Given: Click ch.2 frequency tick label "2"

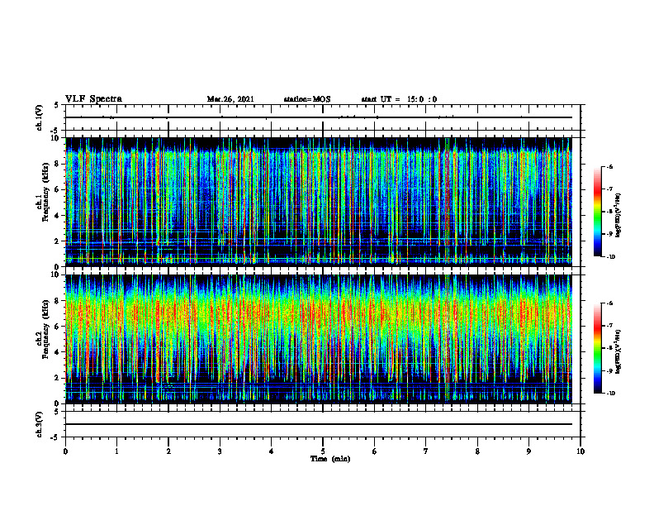Looking at the screenshot, I should tap(58, 378).
